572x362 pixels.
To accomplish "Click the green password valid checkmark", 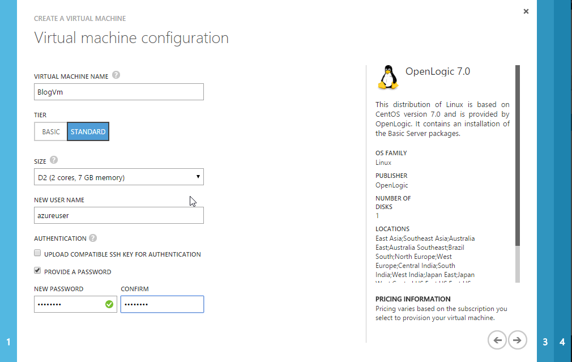I will 109,305.
